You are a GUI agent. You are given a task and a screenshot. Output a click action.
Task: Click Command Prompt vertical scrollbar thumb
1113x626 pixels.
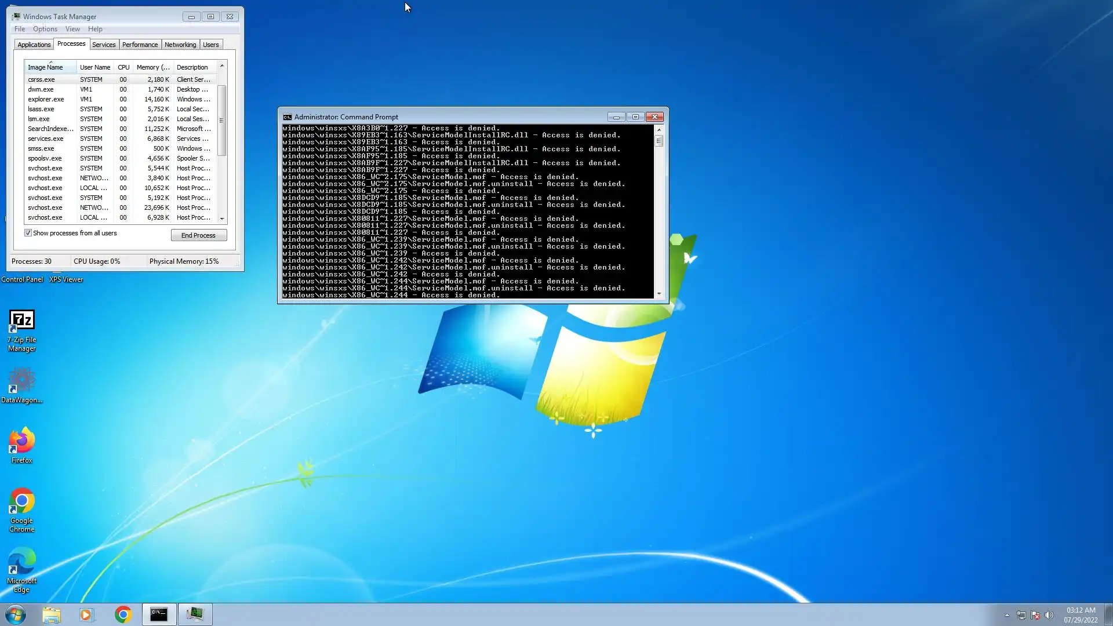[x=659, y=141]
